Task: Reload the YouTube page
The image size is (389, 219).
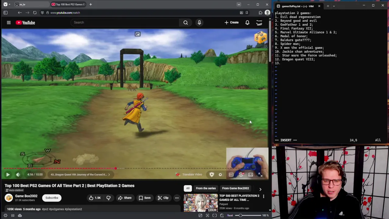Action: [x=35, y=12]
